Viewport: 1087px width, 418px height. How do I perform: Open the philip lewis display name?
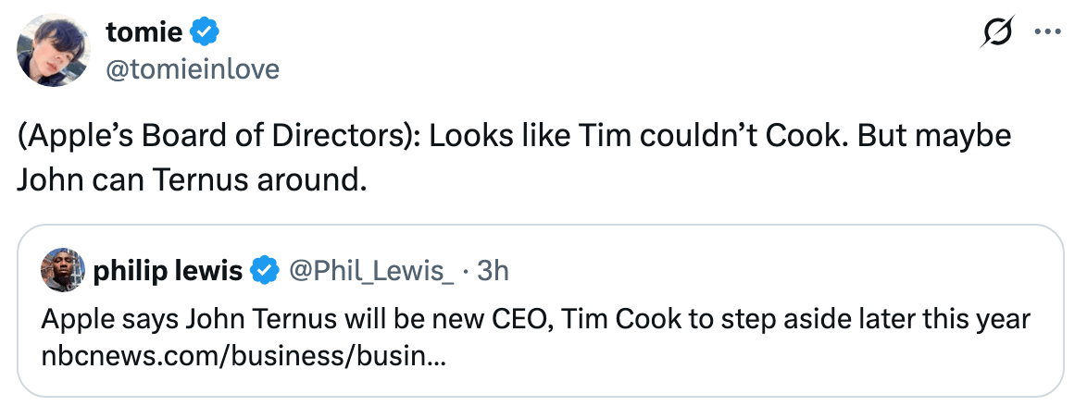point(168,271)
